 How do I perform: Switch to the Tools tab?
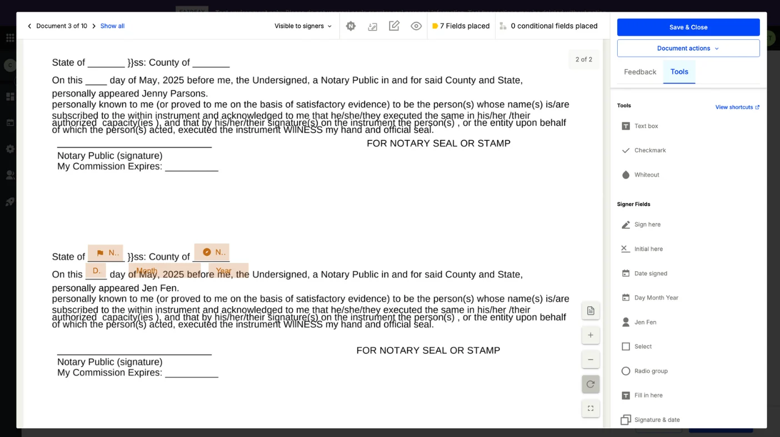(679, 72)
